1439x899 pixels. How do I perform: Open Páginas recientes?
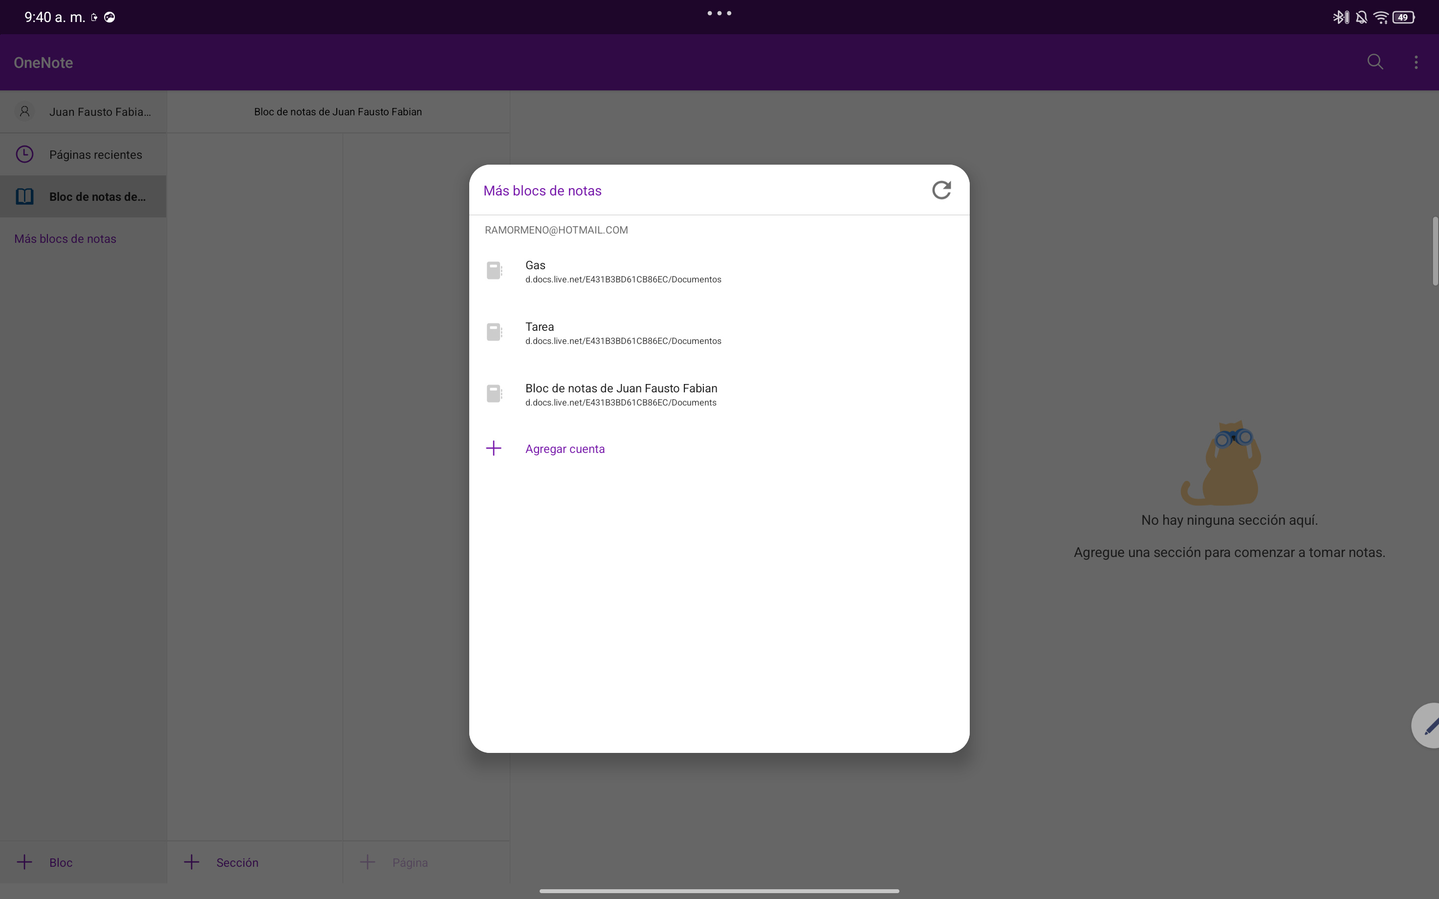click(x=83, y=154)
